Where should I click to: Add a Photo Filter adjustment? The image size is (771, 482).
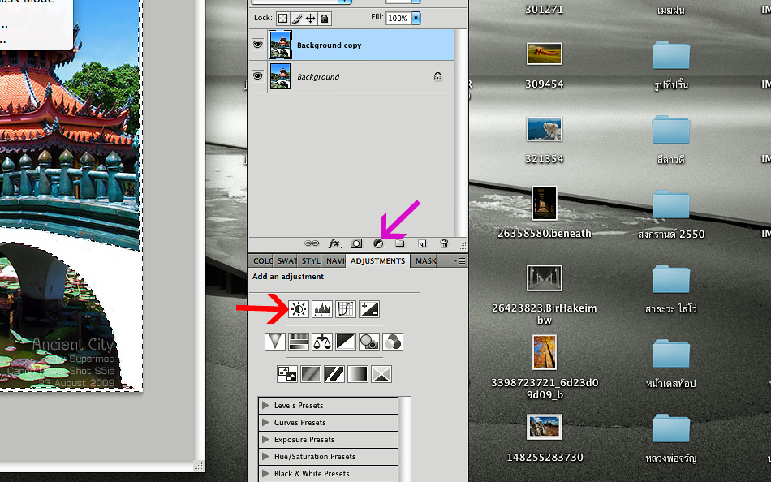[x=369, y=342]
